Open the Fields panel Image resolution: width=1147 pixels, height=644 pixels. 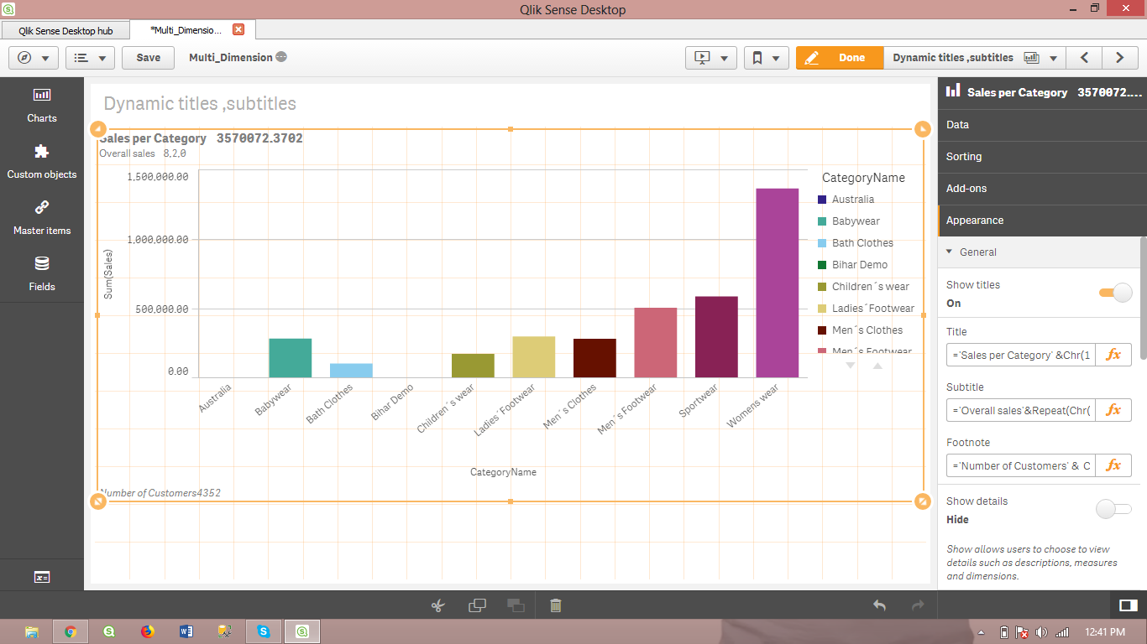[42, 274]
